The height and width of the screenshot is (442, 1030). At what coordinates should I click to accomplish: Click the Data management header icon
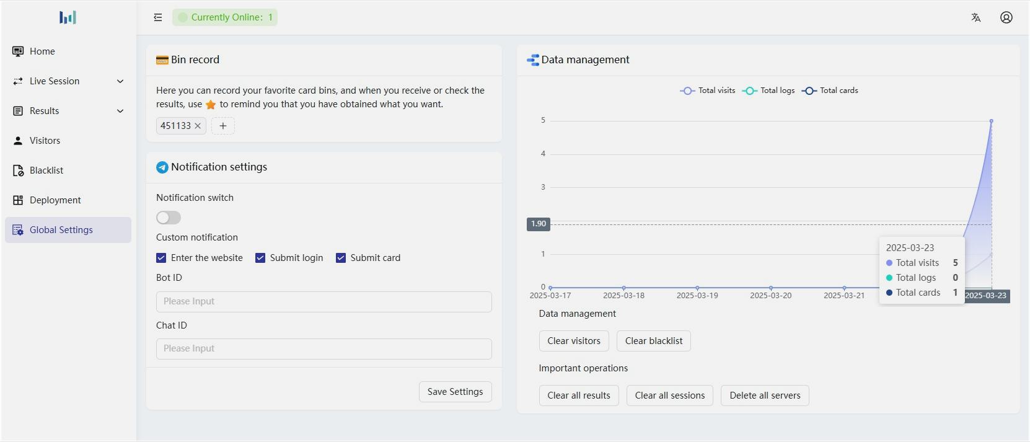(533, 60)
